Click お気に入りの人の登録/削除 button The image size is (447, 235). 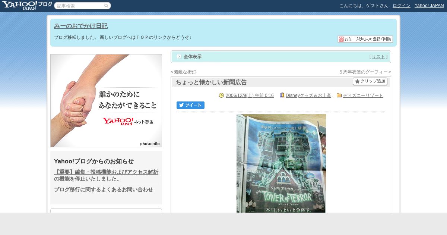[365, 39]
